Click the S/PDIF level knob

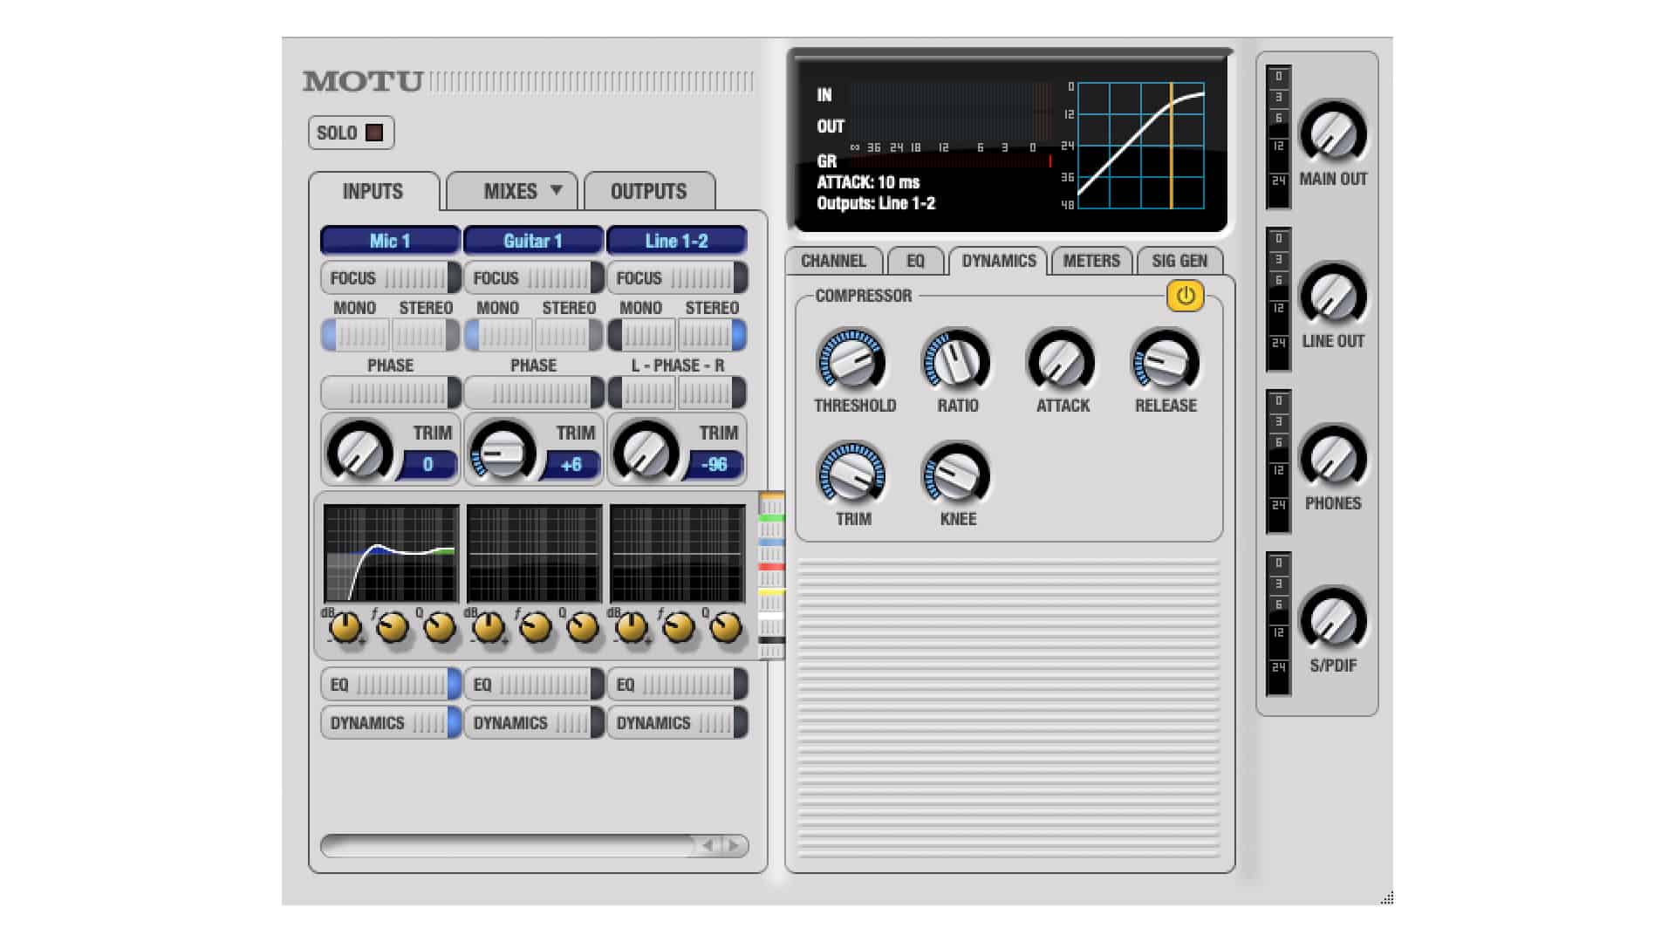pyautogui.click(x=1332, y=620)
